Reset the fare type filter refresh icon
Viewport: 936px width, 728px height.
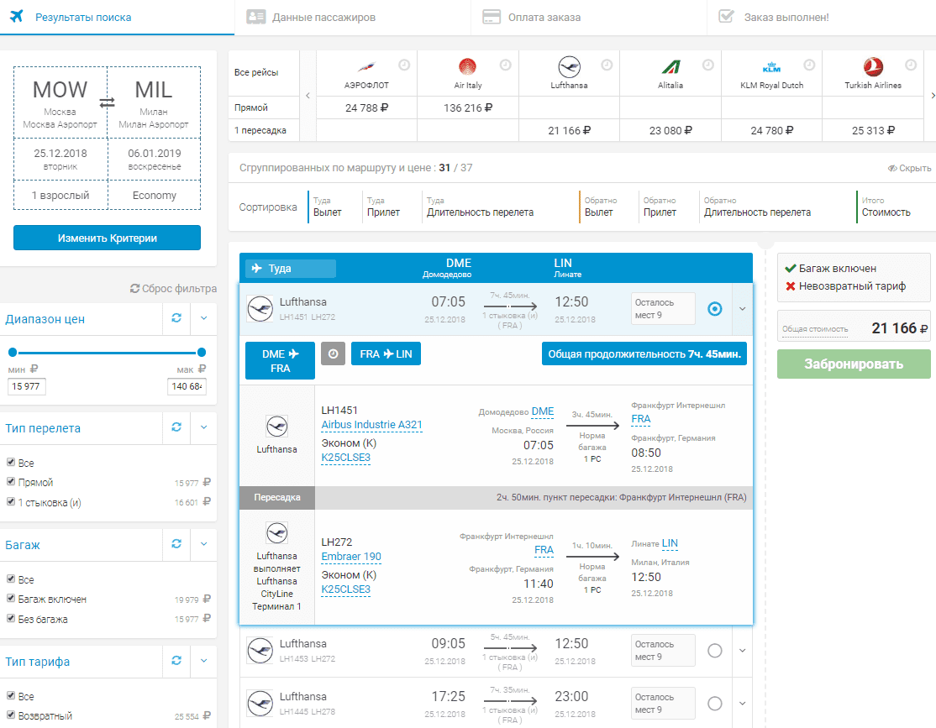tap(176, 661)
